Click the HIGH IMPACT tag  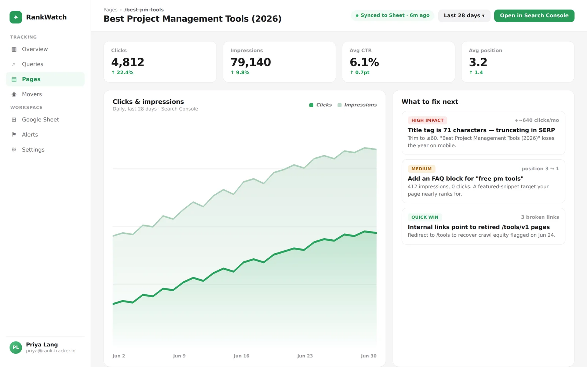tap(427, 120)
